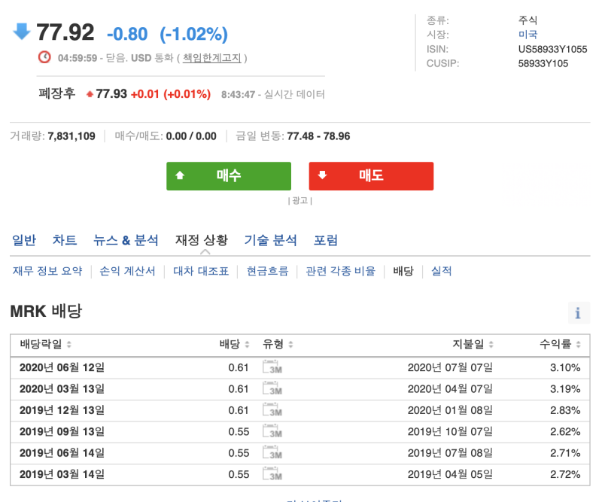Image resolution: width=602 pixels, height=502 pixels.
Task: Click the 2.71% yield value
Action: coord(565,453)
